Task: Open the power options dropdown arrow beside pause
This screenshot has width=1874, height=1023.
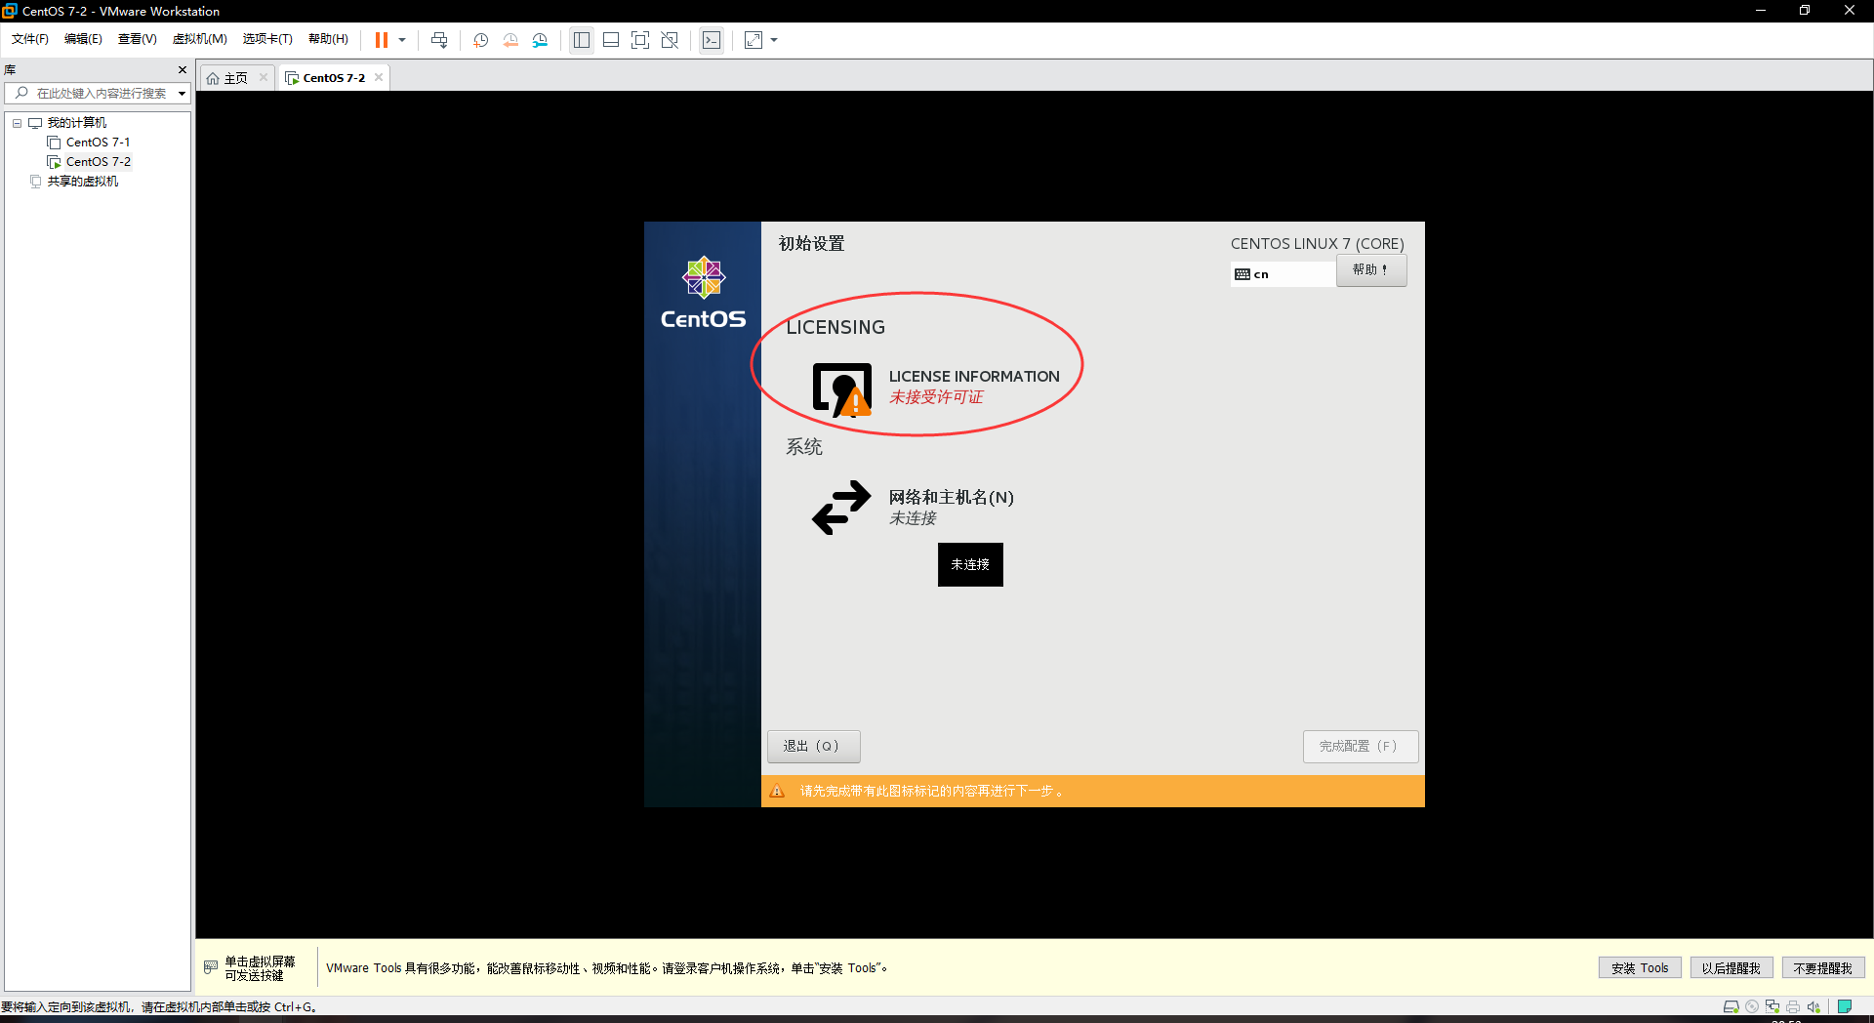Action: 402,40
